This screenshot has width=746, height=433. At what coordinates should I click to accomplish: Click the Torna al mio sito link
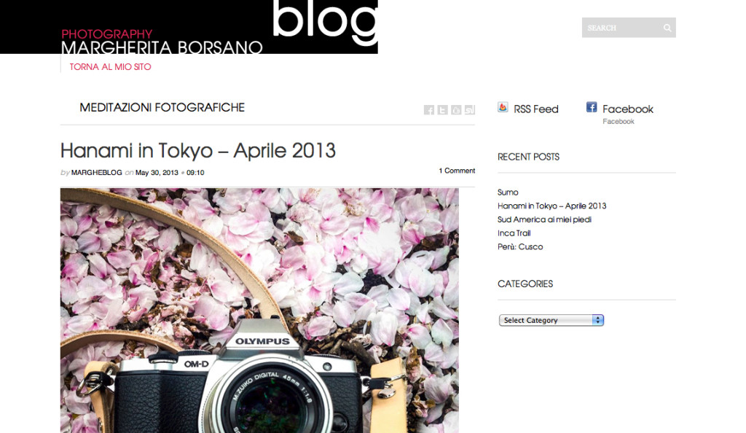[111, 67]
